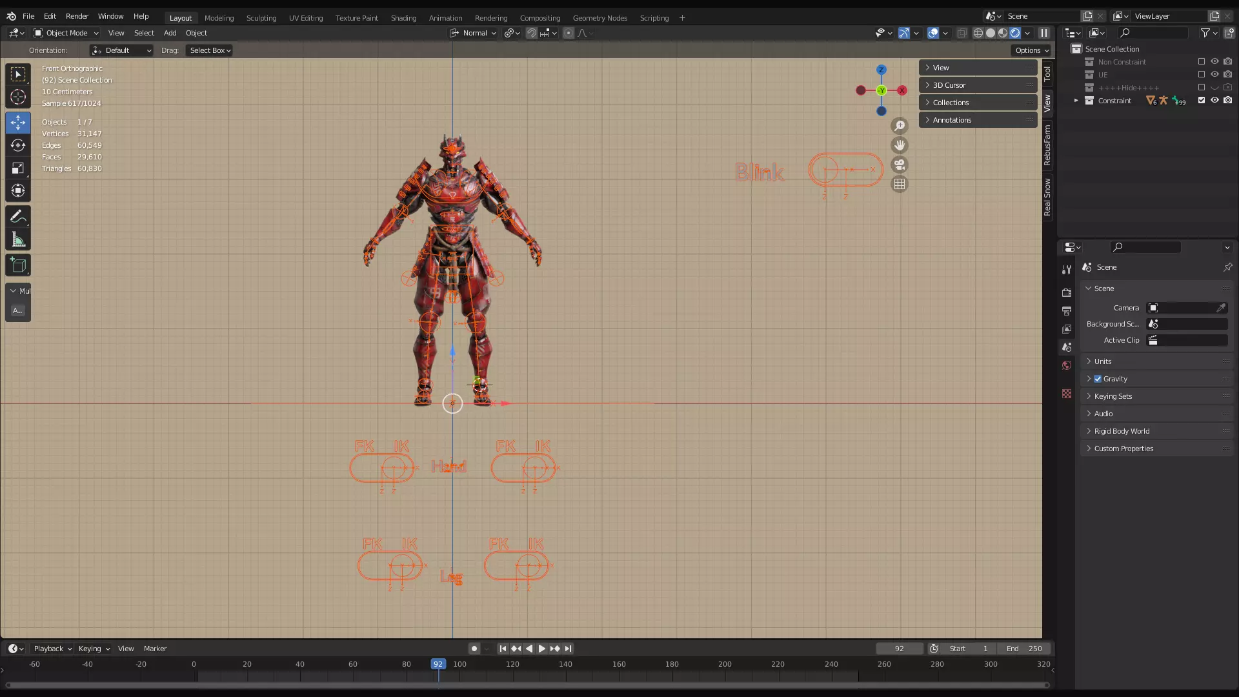Click the current frame field showing 92
Viewport: 1239px width, 697px height.
(x=900, y=649)
